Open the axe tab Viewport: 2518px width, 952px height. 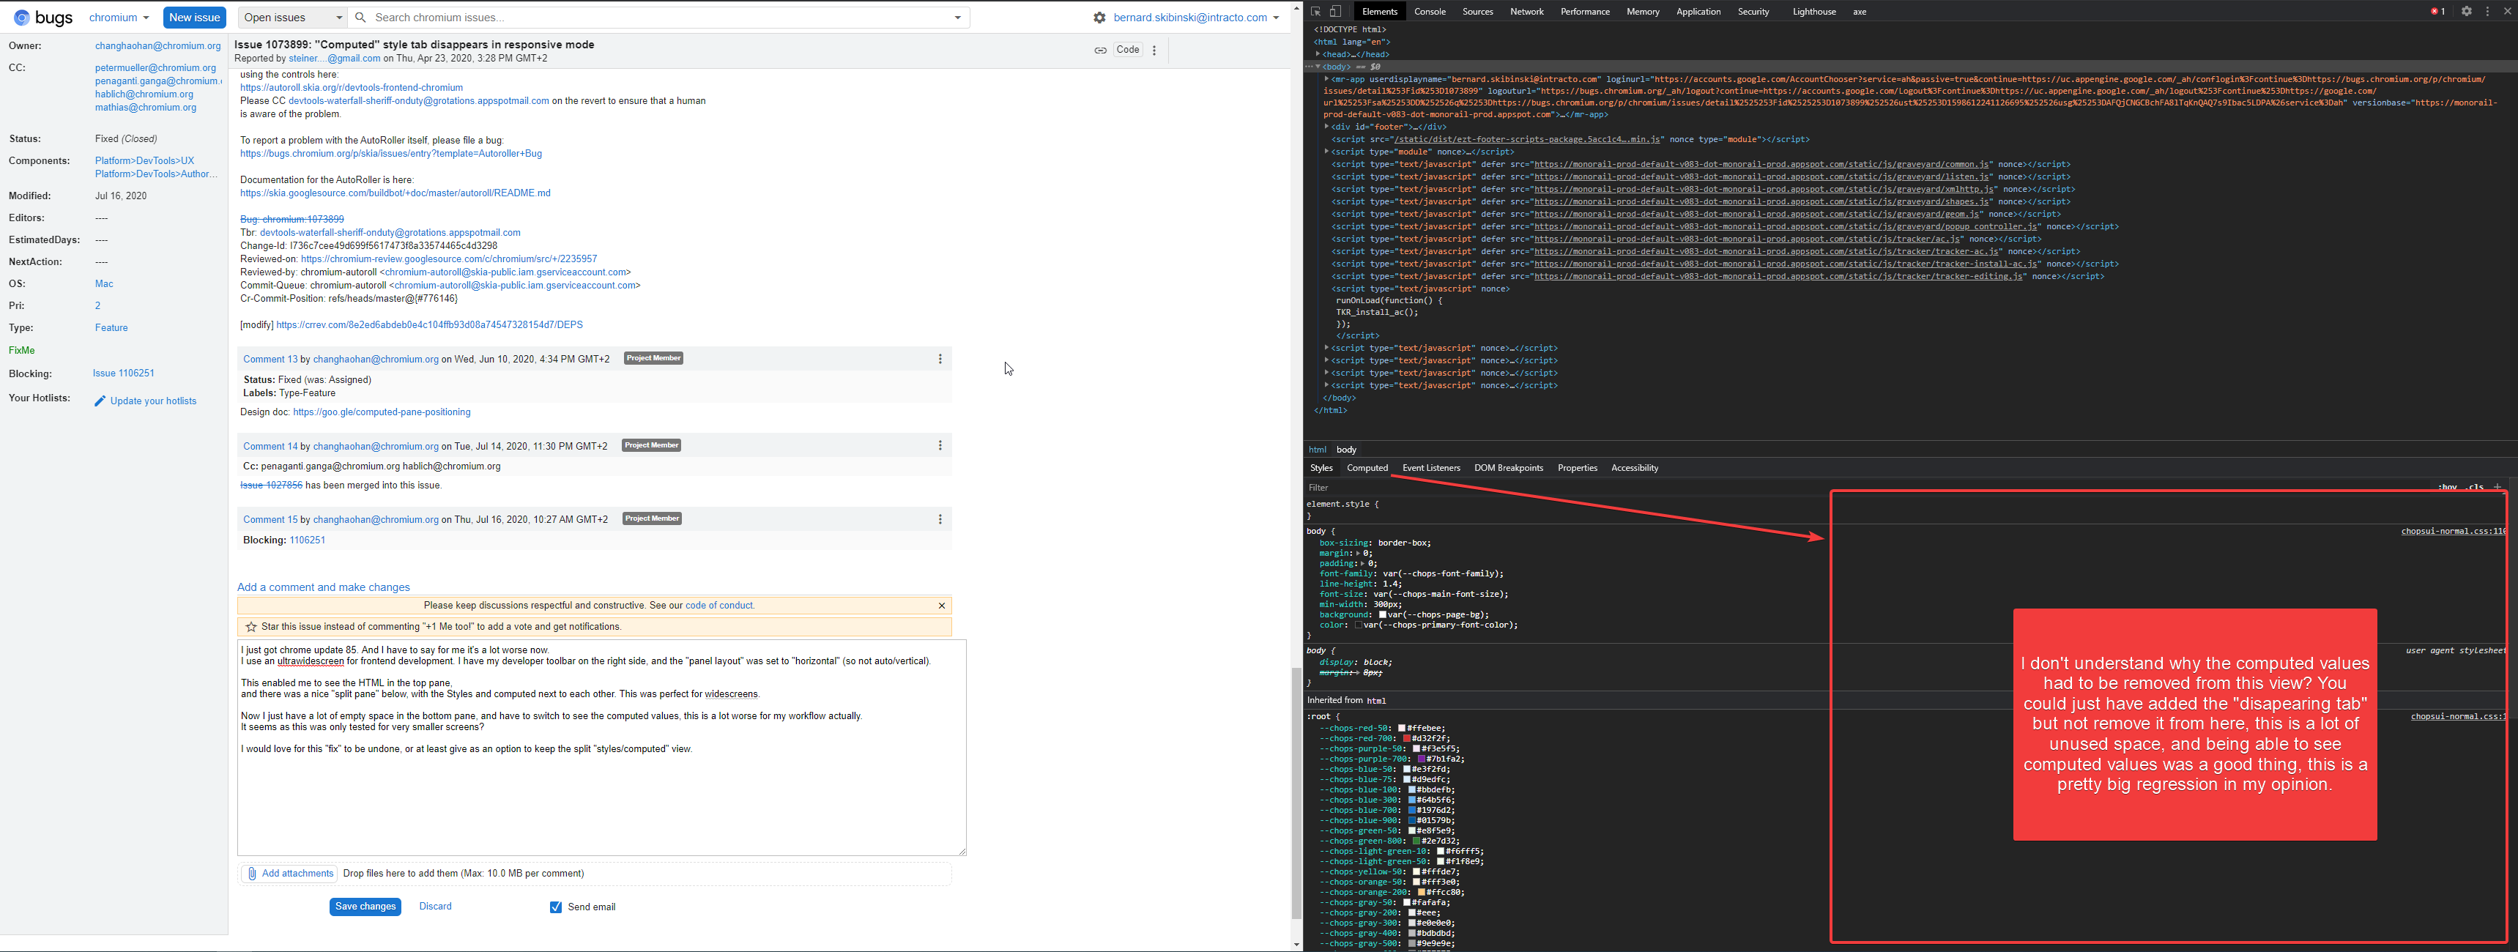[1859, 12]
